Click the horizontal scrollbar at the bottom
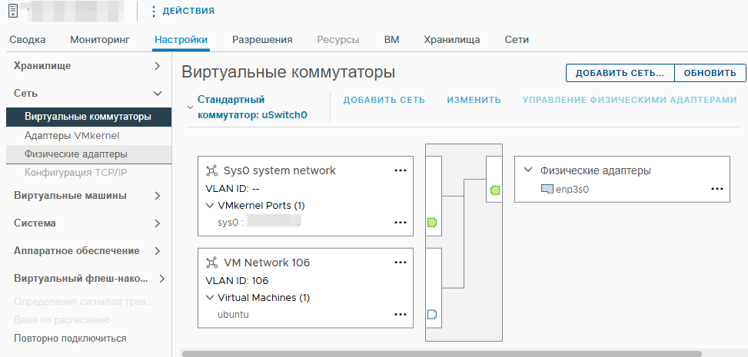 pyautogui.click(x=442, y=354)
